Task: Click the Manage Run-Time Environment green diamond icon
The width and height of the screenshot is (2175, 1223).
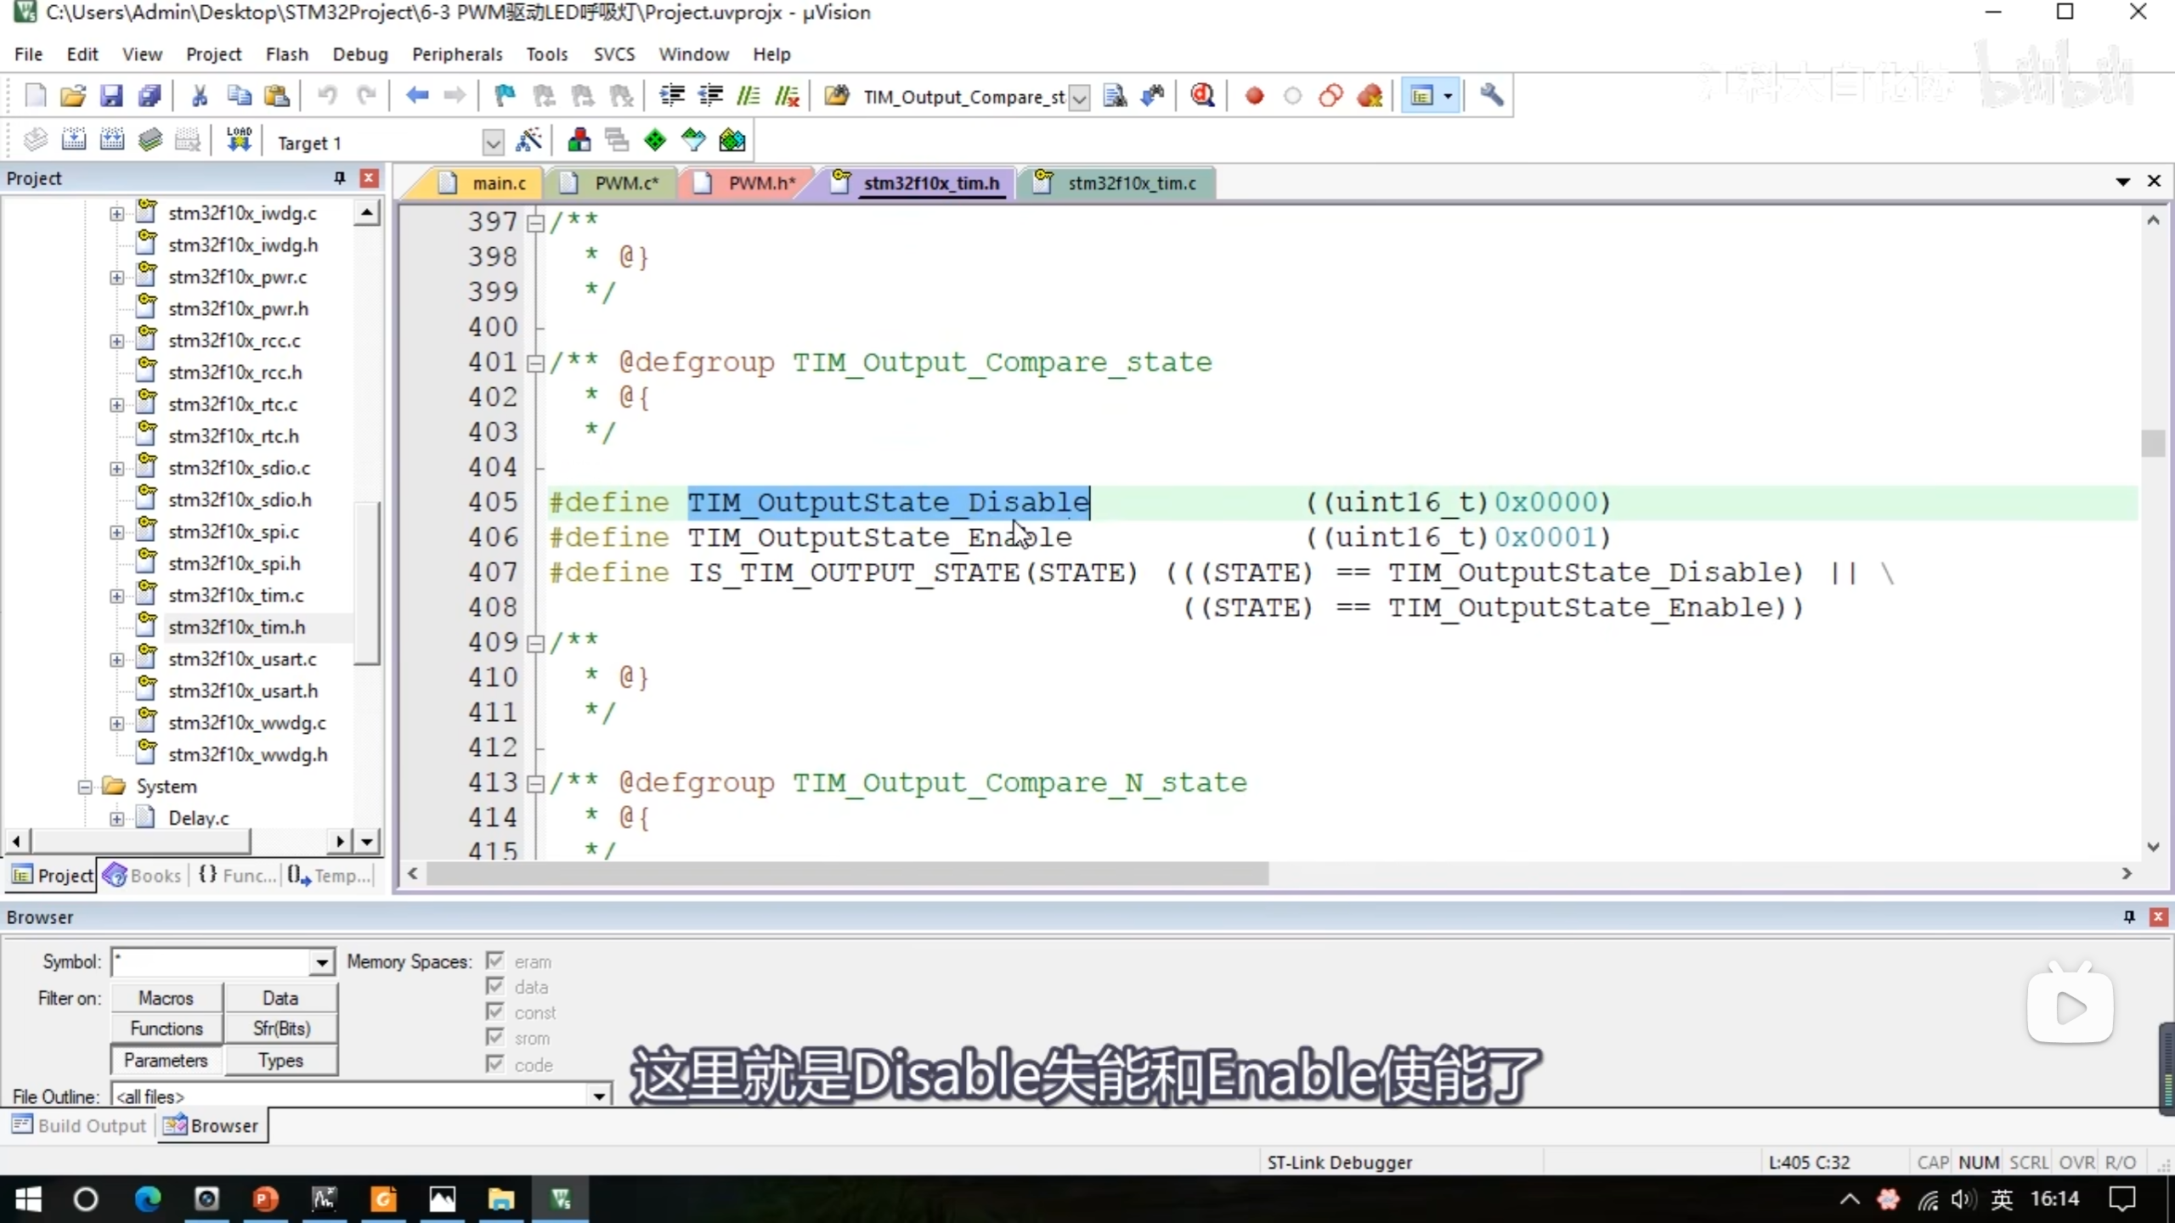Action: coord(654,141)
